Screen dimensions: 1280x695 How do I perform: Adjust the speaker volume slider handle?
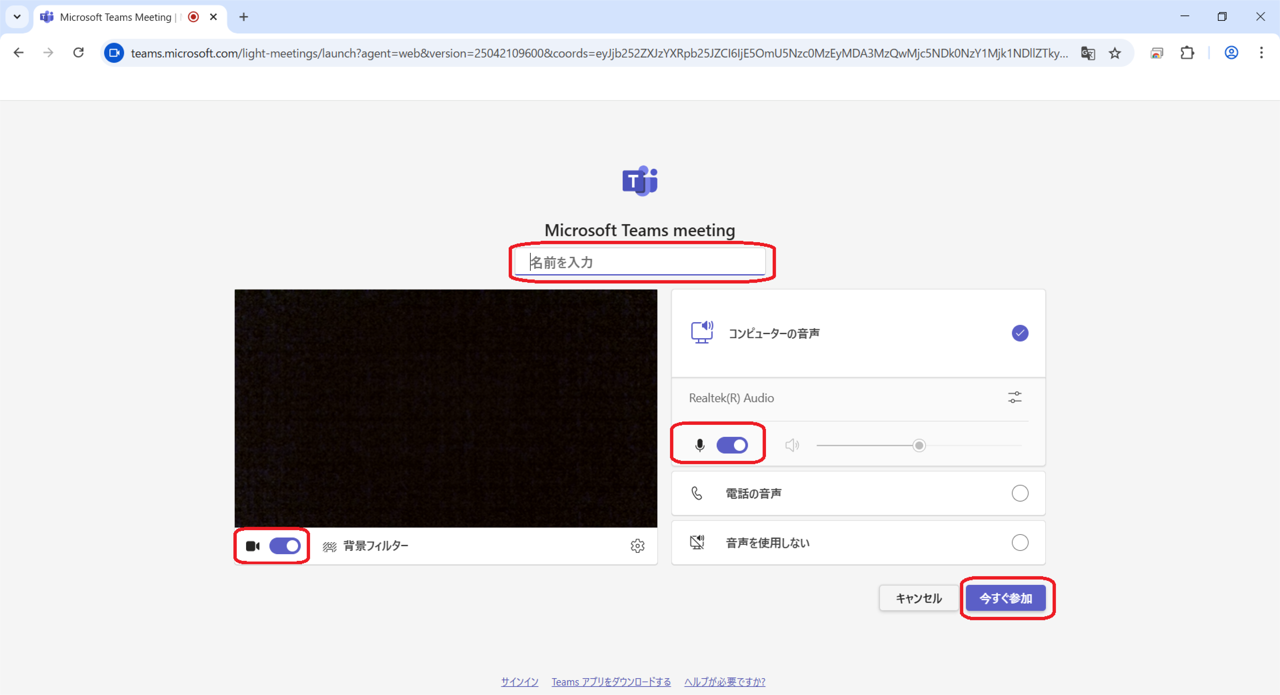(x=919, y=445)
